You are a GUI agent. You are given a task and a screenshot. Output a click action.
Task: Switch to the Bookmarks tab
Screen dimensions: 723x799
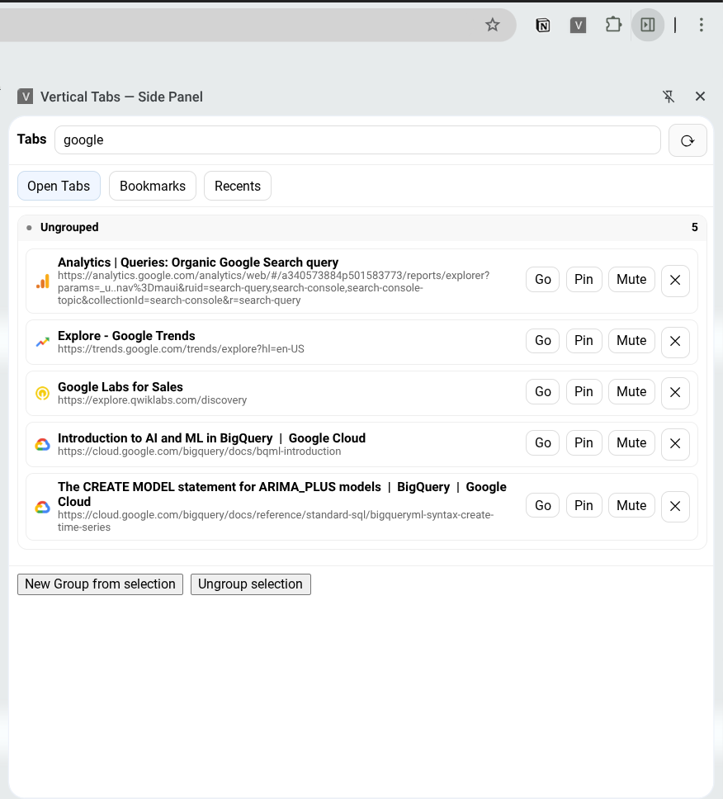point(153,186)
